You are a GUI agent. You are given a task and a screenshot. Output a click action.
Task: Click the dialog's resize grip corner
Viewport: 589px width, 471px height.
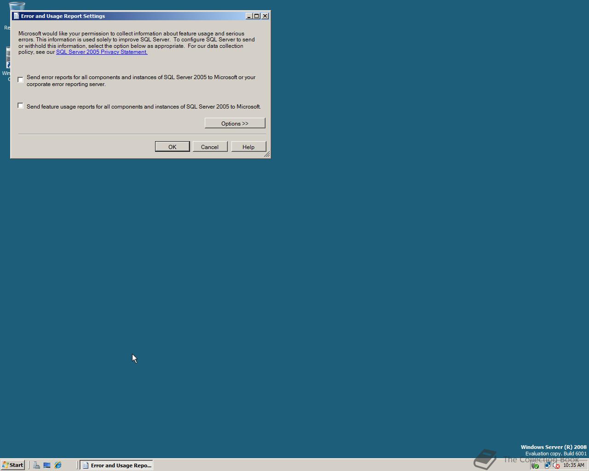pos(266,155)
